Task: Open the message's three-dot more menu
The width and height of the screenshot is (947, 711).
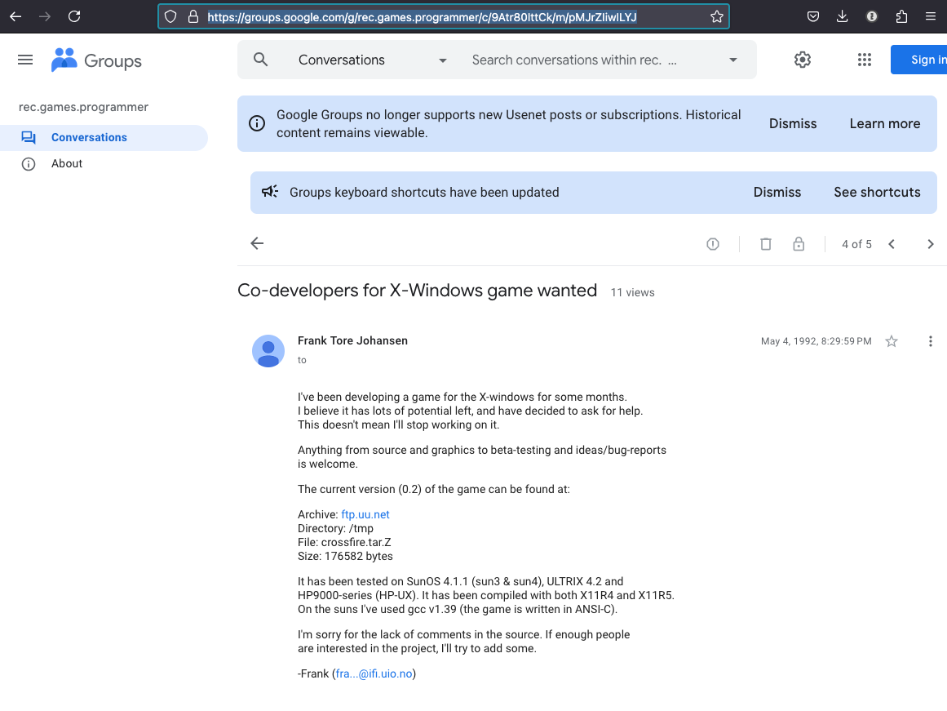Action: [930, 341]
